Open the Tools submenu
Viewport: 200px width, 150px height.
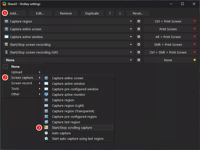coord(23,89)
